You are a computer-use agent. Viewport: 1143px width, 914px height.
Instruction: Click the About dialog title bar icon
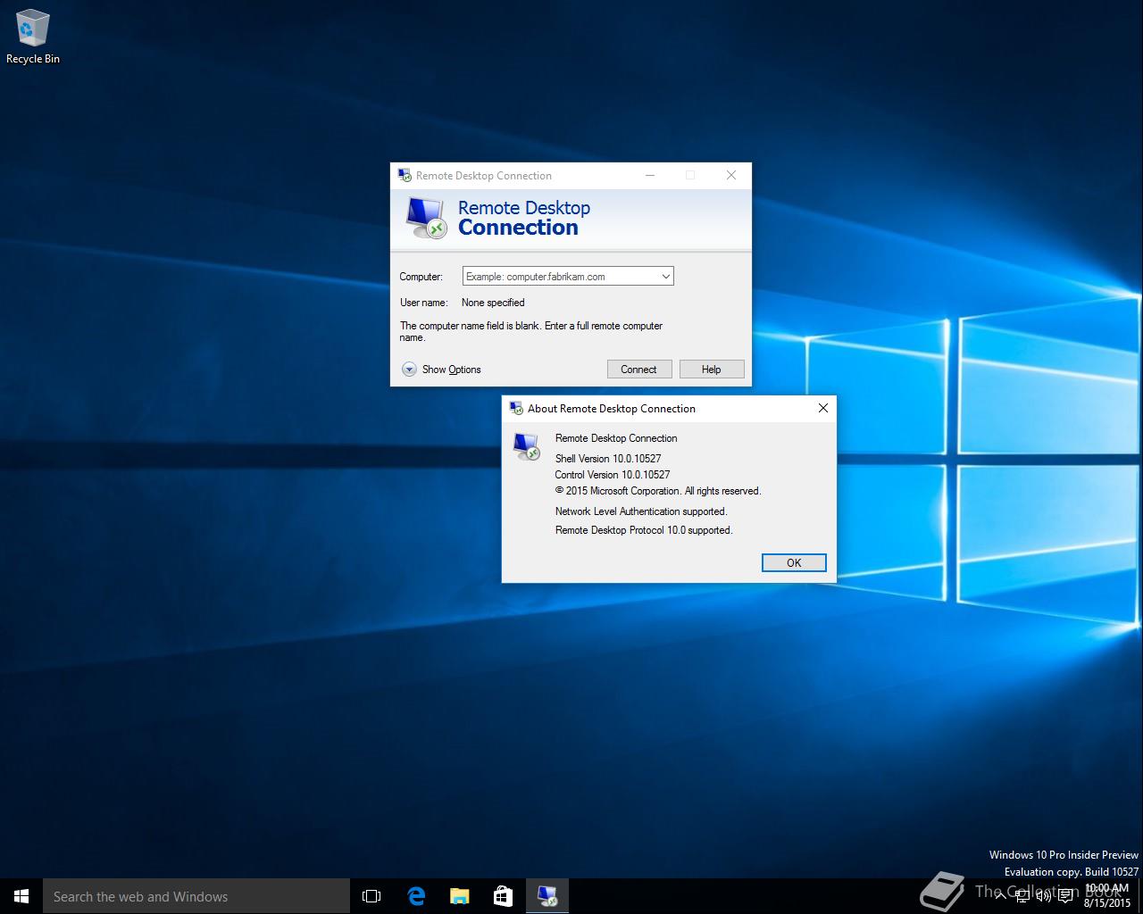[x=516, y=408]
